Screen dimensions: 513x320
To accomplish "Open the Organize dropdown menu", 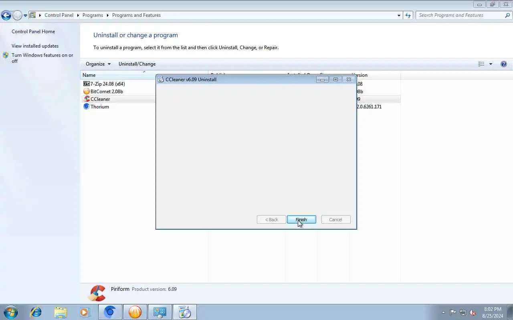I will pos(98,64).
